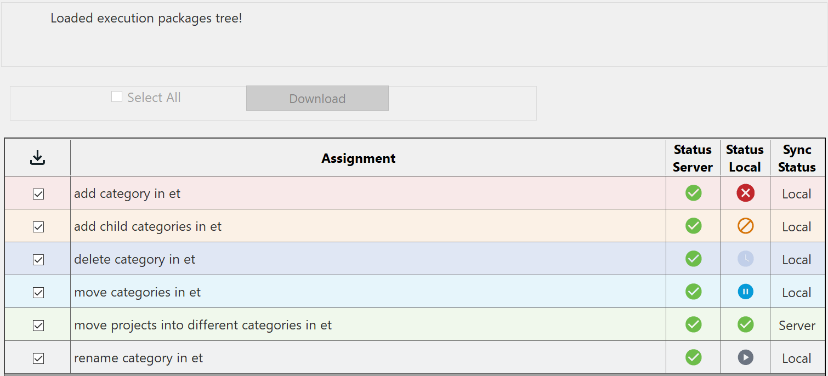Click server status check for add category

(x=693, y=193)
